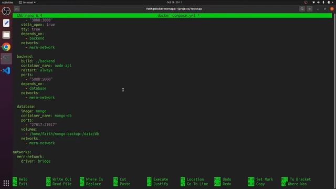The height and width of the screenshot is (189, 336).
Task: Click the "5000:5000" port mapping
Action: 41,79
